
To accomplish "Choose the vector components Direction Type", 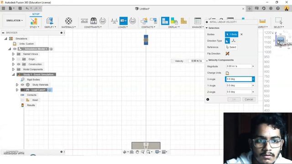I will tap(233, 41).
